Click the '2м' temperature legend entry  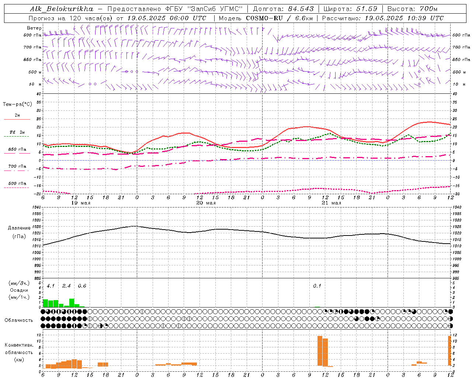tap(17, 116)
